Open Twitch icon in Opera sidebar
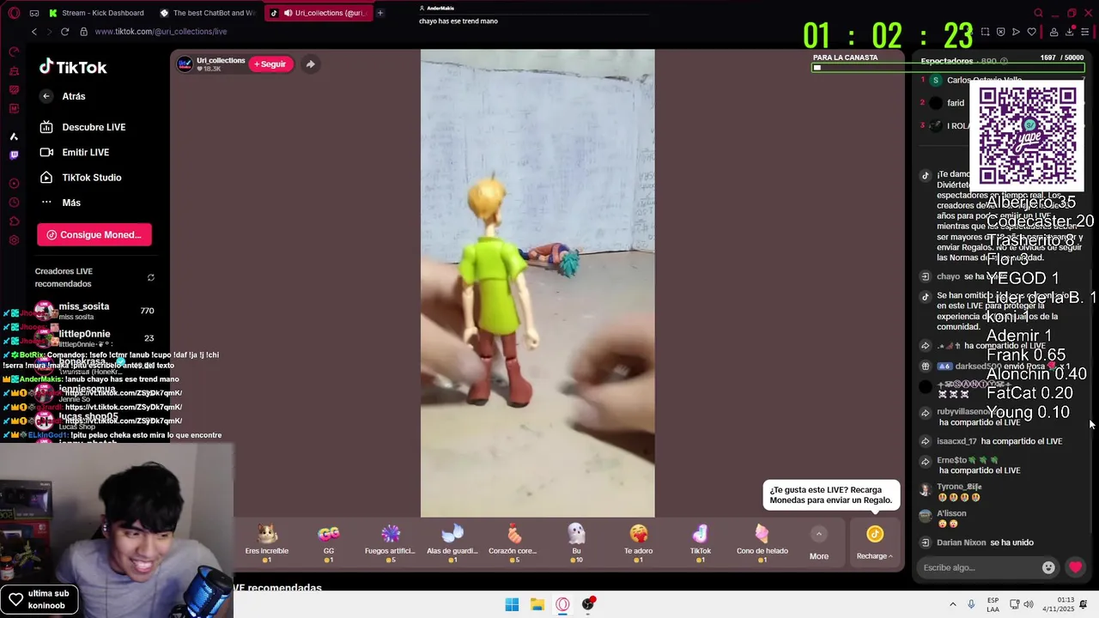The image size is (1099, 618). coord(14,155)
